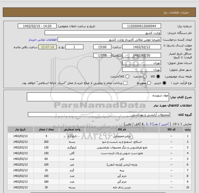This screenshot has width=199, height=193.
Task: Click quantity 150 in row 4
Action: coord(46,153)
